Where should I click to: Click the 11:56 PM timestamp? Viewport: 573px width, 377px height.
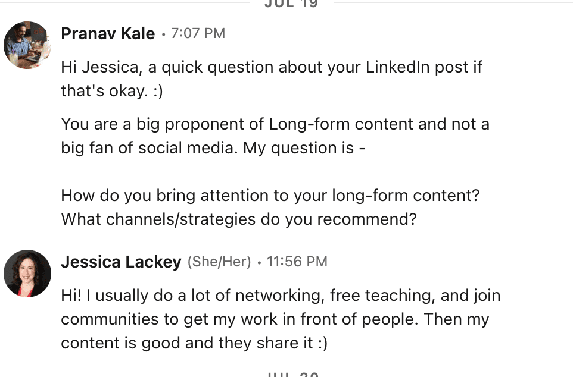[x=297, y=262]
